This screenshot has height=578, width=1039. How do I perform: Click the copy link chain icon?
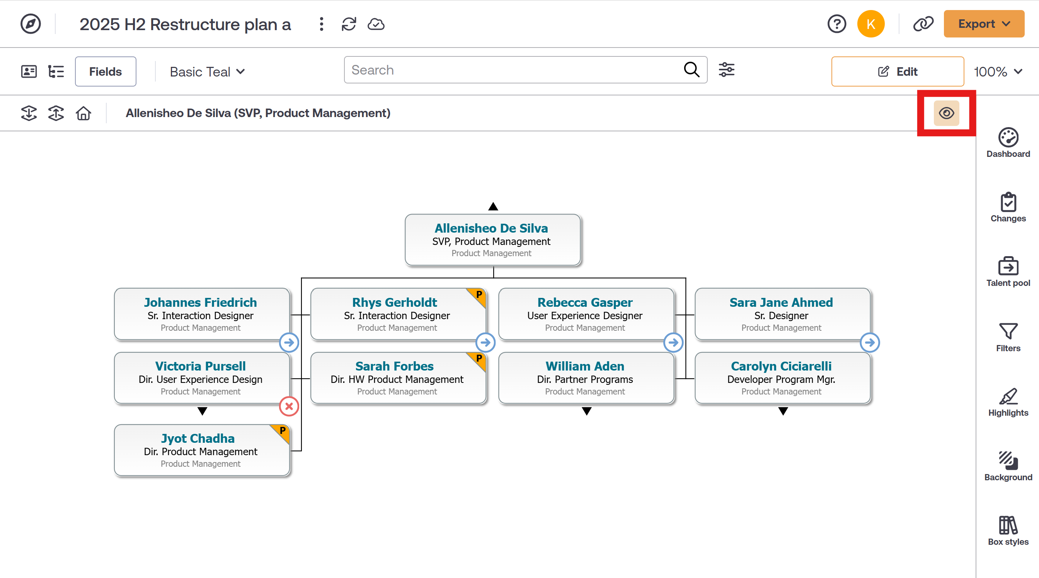pos(923,24)
